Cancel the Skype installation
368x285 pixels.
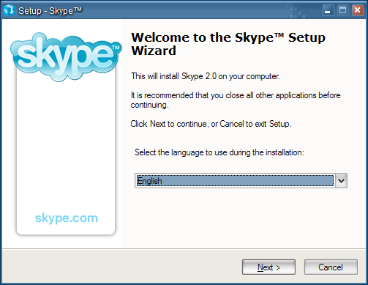coord(331,267)
